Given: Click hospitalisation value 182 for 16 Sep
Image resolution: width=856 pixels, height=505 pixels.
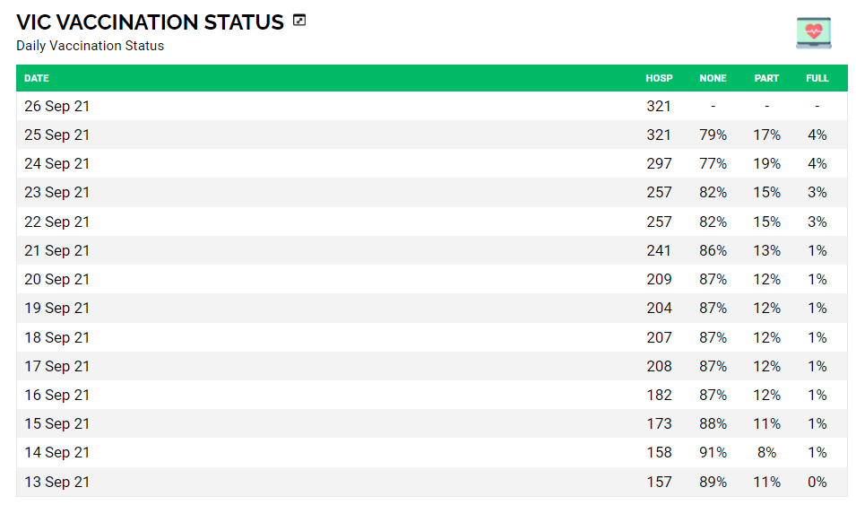Looking at the screenshot, I should click(x=659, y=395).
